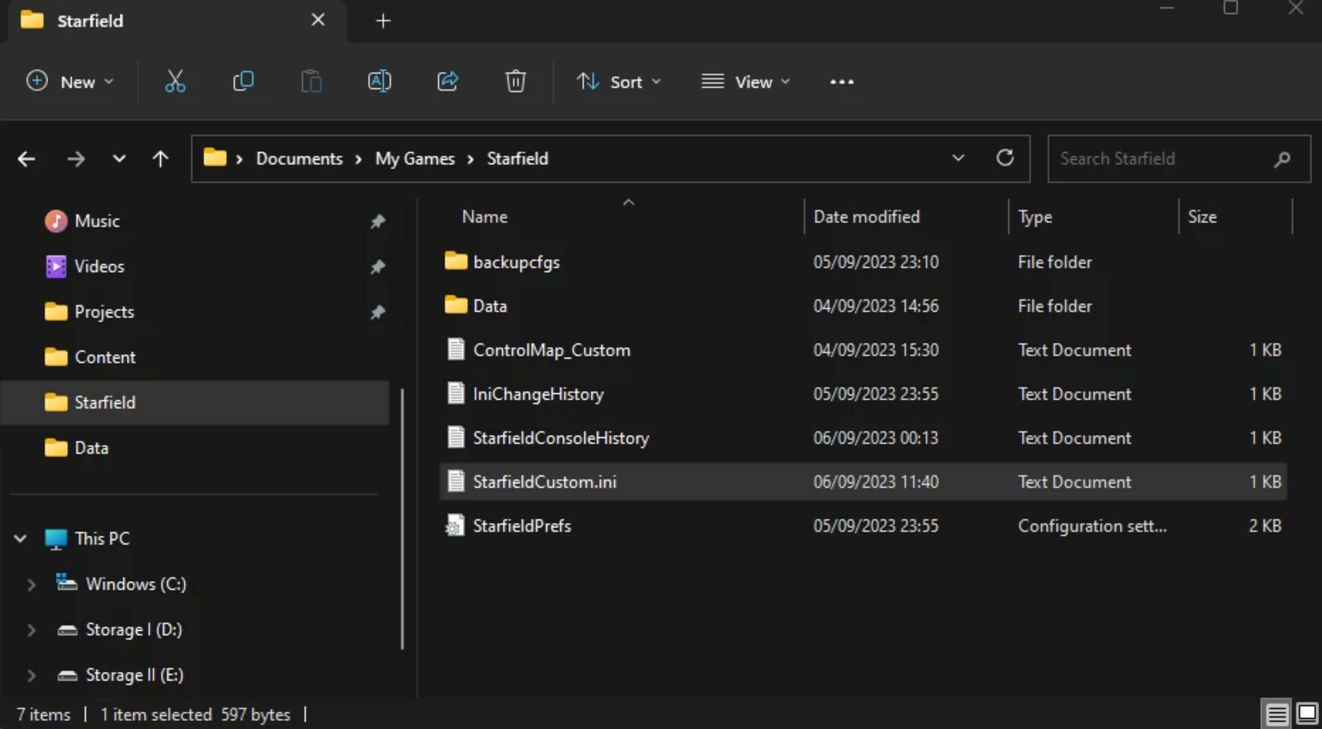Unpin Music from Quick access

pos(378,221)
